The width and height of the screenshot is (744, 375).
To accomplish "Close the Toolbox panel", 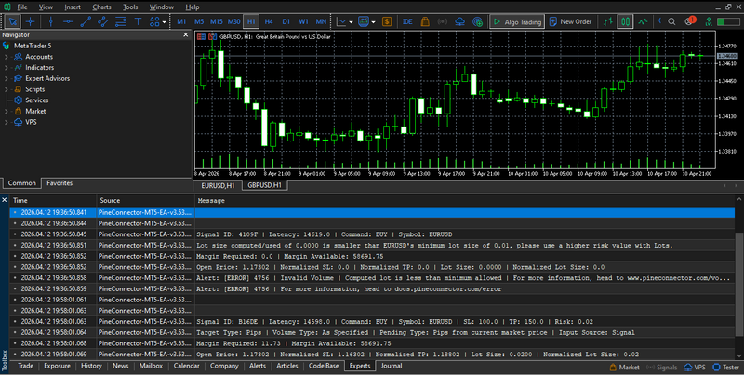I will (5, 200).
